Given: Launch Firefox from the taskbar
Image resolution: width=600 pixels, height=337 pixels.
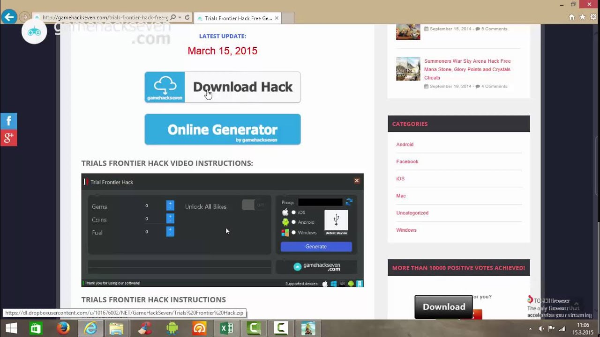Looking at the screenshot, I should coord(63,329).
